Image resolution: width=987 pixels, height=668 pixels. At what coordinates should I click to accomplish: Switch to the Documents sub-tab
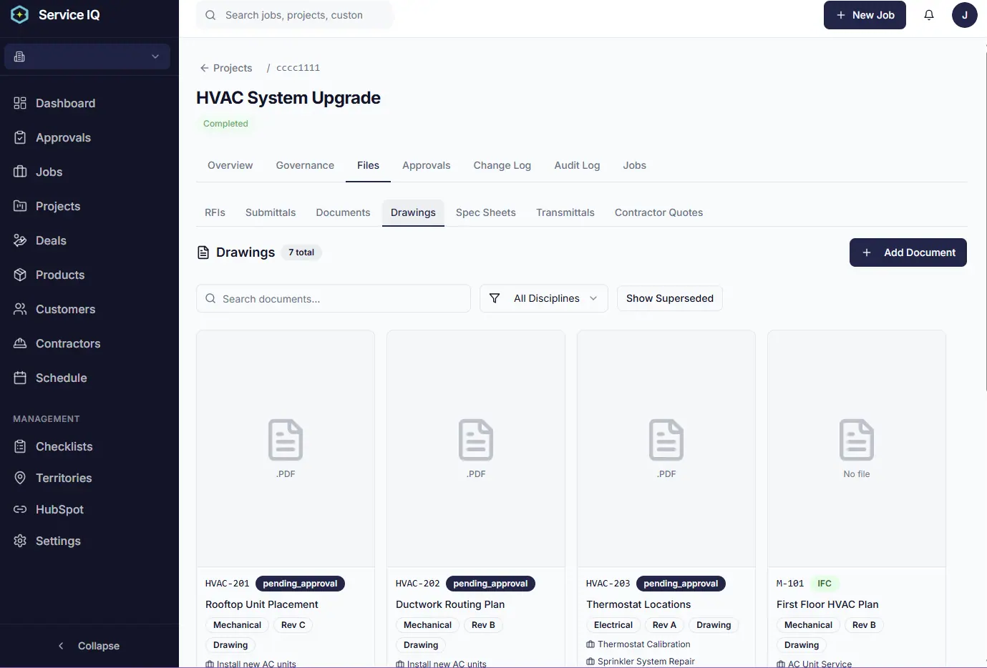click(343, 212)
